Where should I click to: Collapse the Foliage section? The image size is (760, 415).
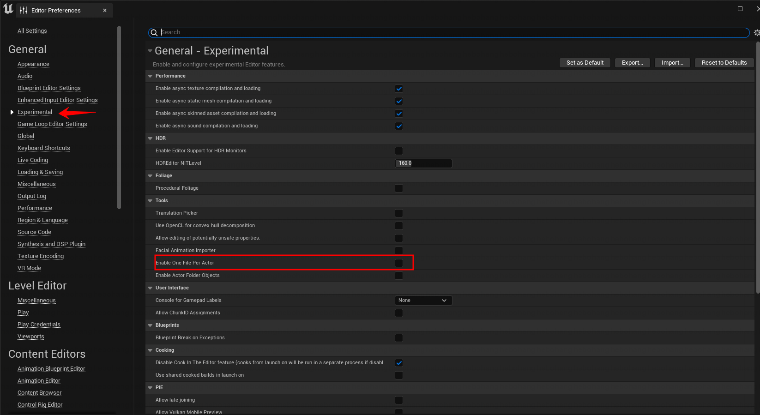[x=150, y=176]
